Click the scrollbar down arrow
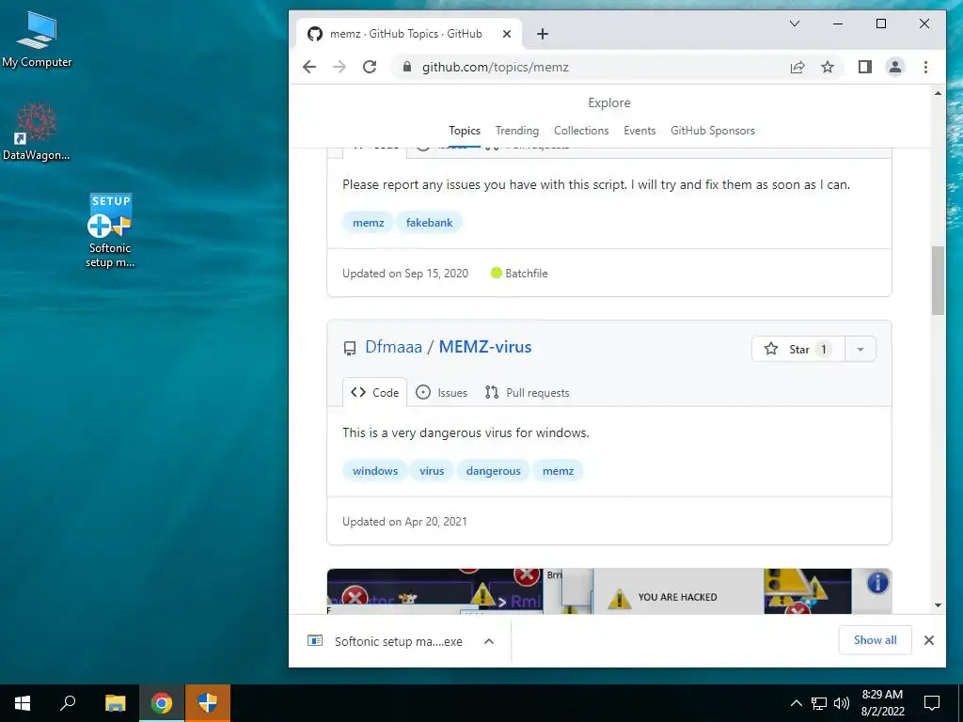 click(938, 605)
